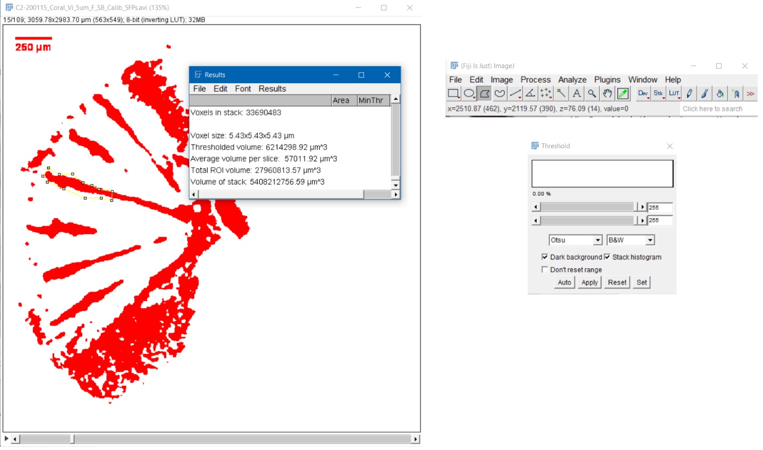Open the LUT menu tool

673,93
